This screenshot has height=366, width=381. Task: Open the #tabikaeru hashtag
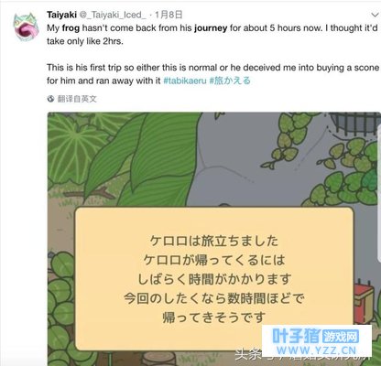pyautogui.click(x=185, y=81)
